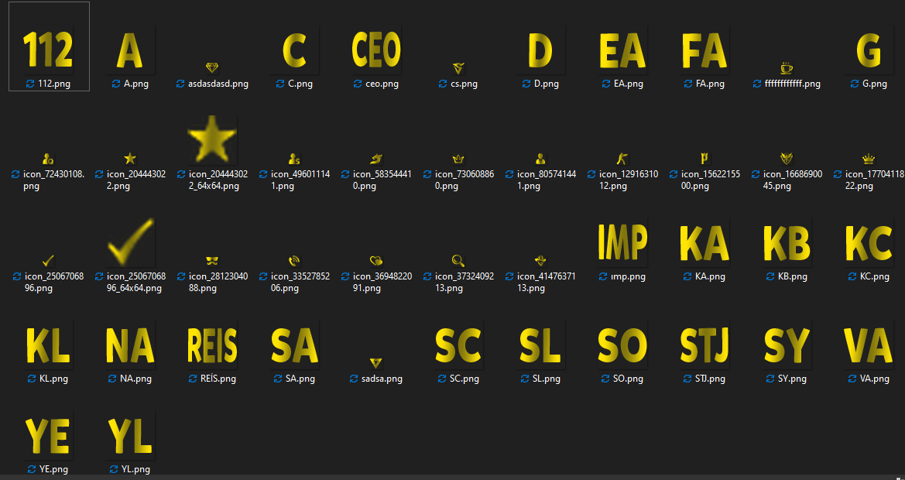905x480 pixels.
Task: Select the magnifier icon icon_3732409213.png
Action: [458, 261]
